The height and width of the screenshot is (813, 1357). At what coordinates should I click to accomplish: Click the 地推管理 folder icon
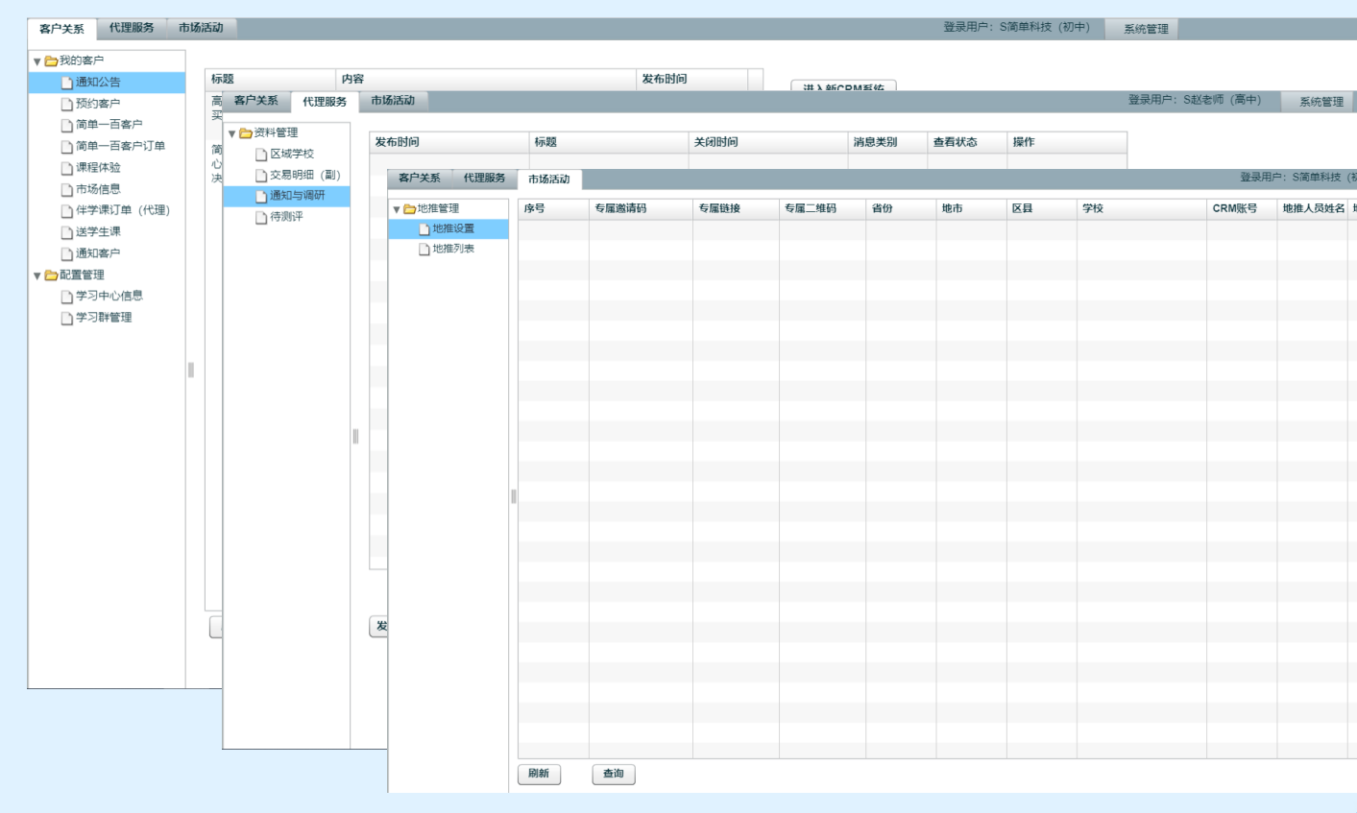409,209
